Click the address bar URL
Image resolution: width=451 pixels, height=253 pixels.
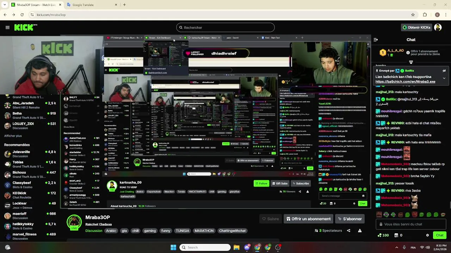point(51,15)
